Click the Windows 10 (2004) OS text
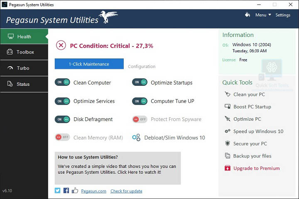299x199 pixels. [252, 44]
